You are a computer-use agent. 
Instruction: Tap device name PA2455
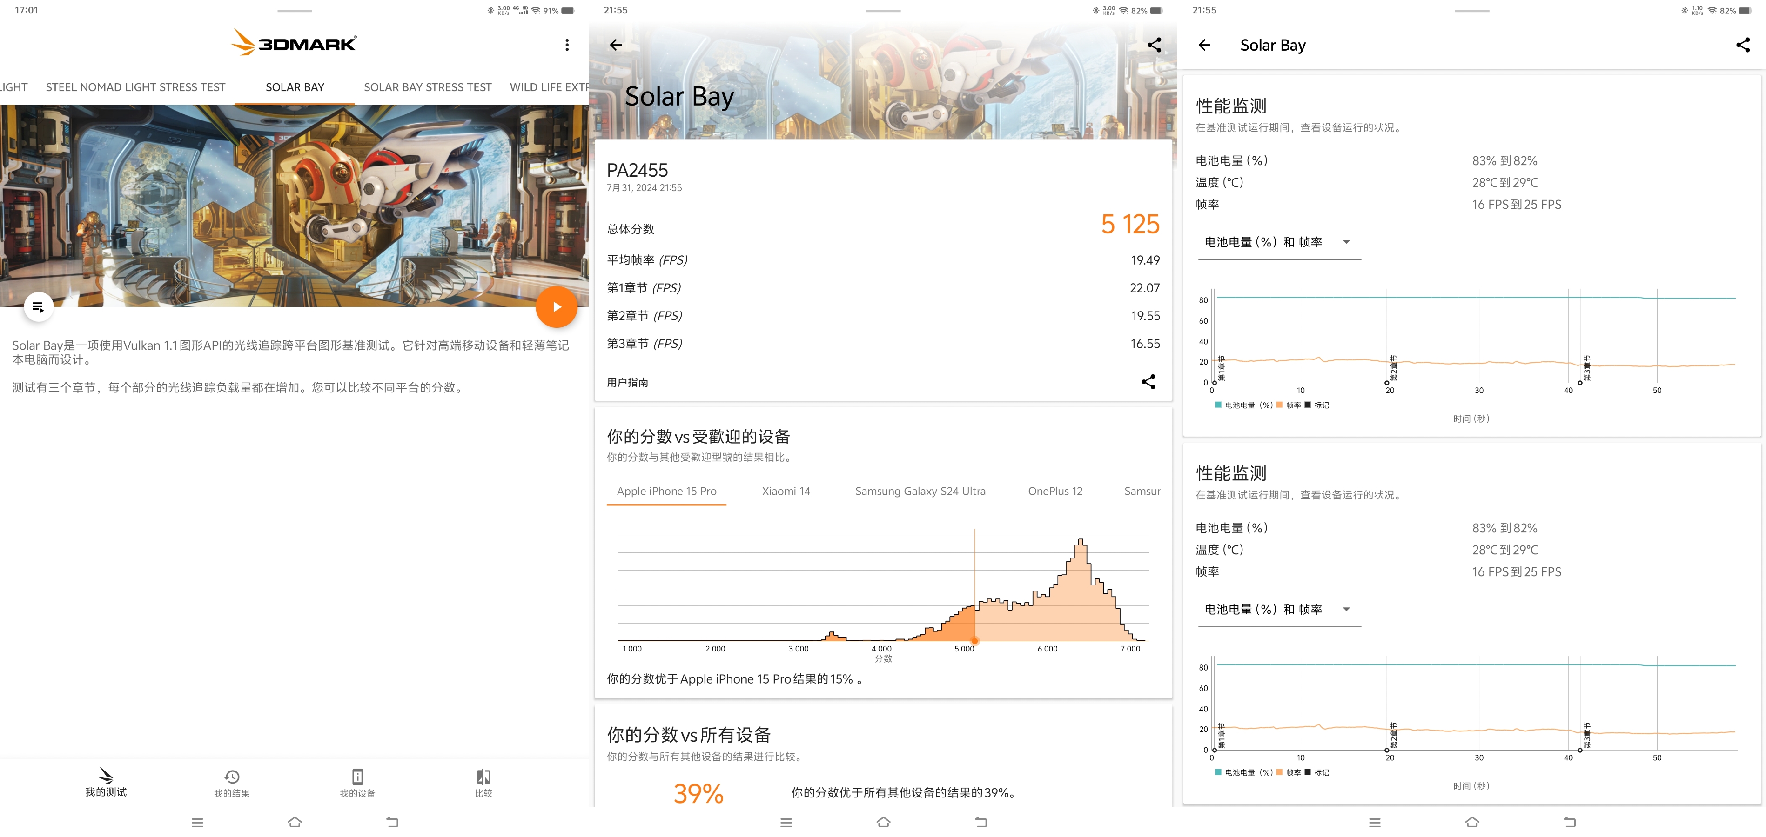pos(637,170)
